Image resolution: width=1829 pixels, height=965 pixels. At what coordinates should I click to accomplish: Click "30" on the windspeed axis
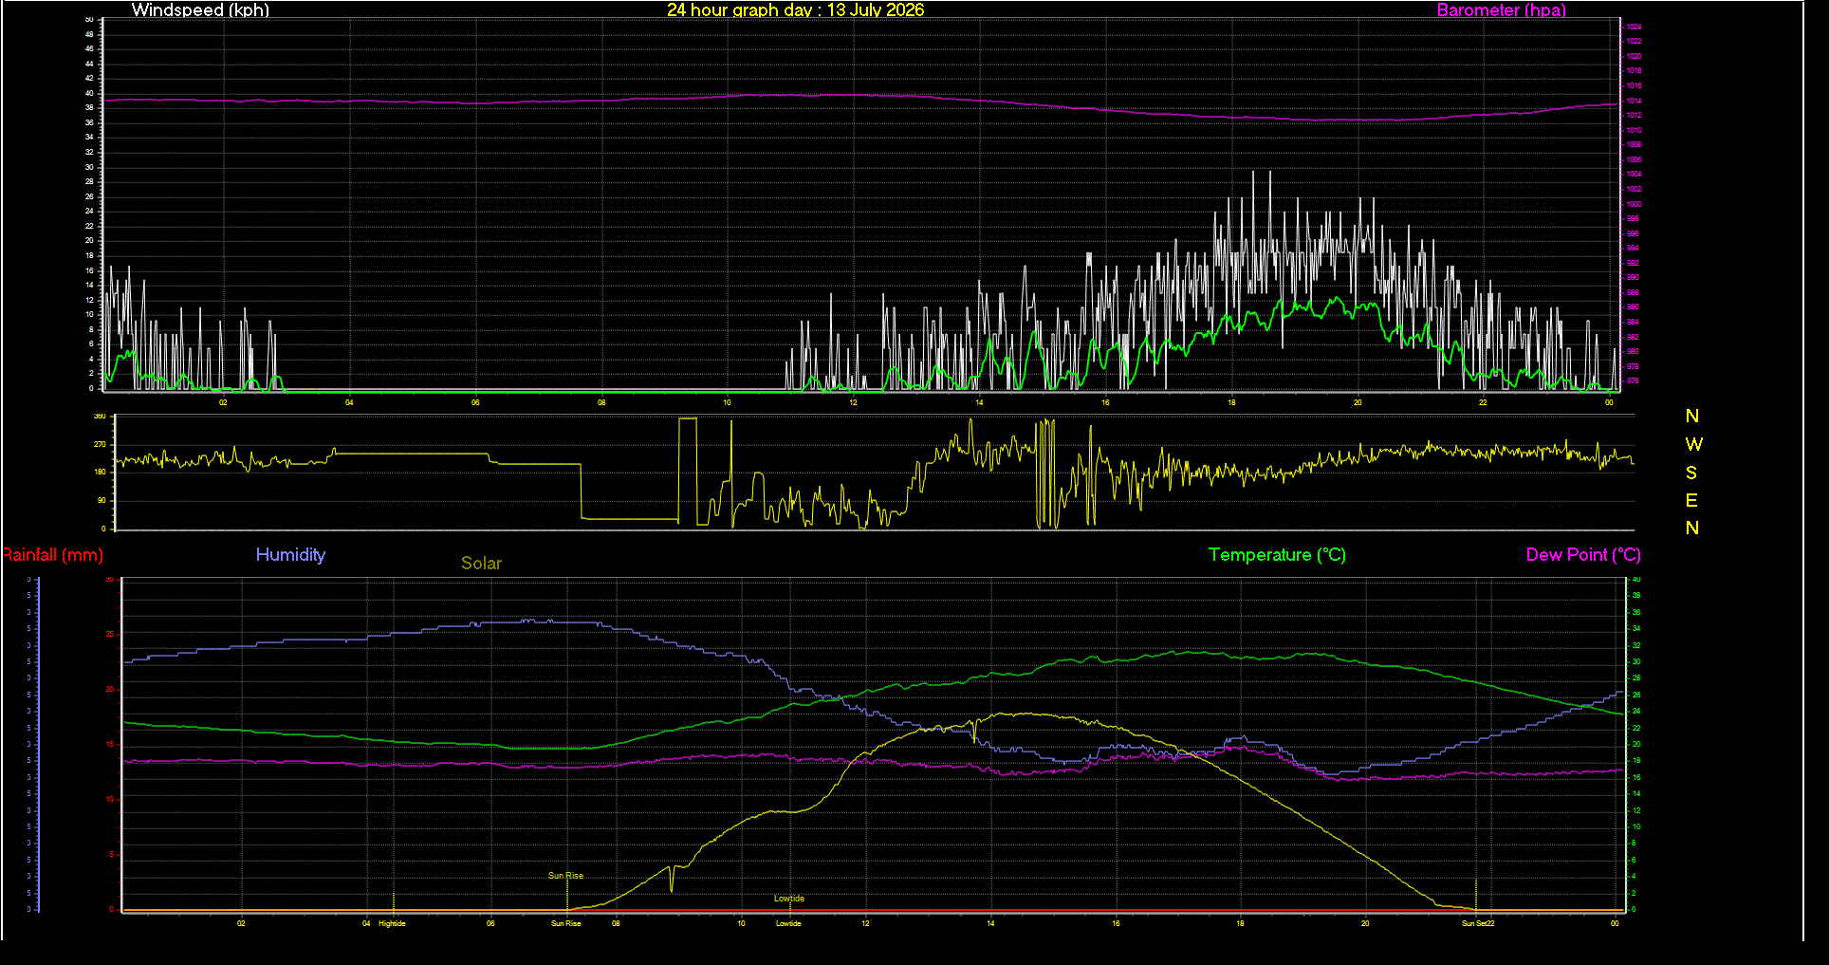(90, 167)
